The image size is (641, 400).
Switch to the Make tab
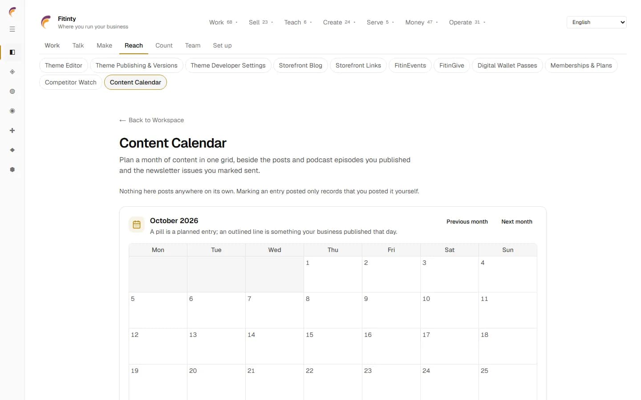tap(104, 45)
